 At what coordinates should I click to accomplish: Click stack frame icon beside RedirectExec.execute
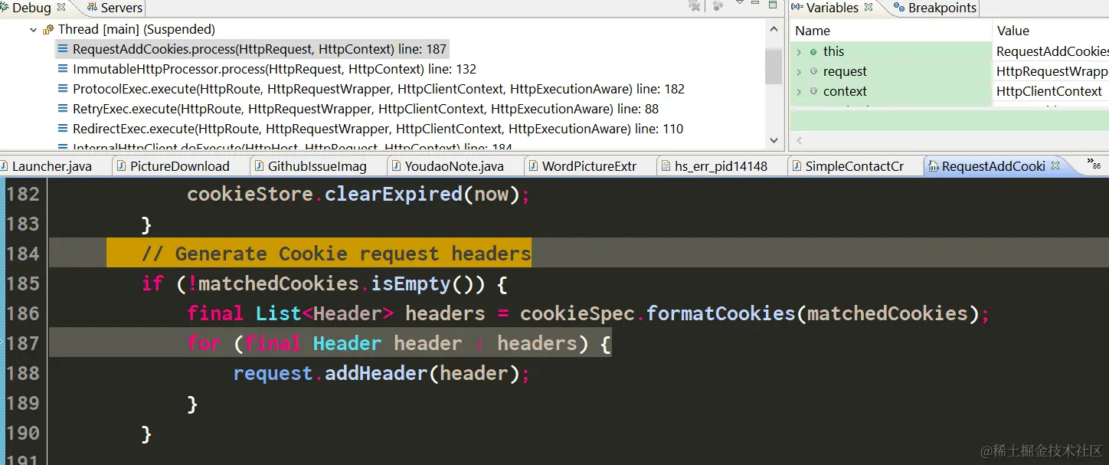pyautogui.click(x=63, y=129)
